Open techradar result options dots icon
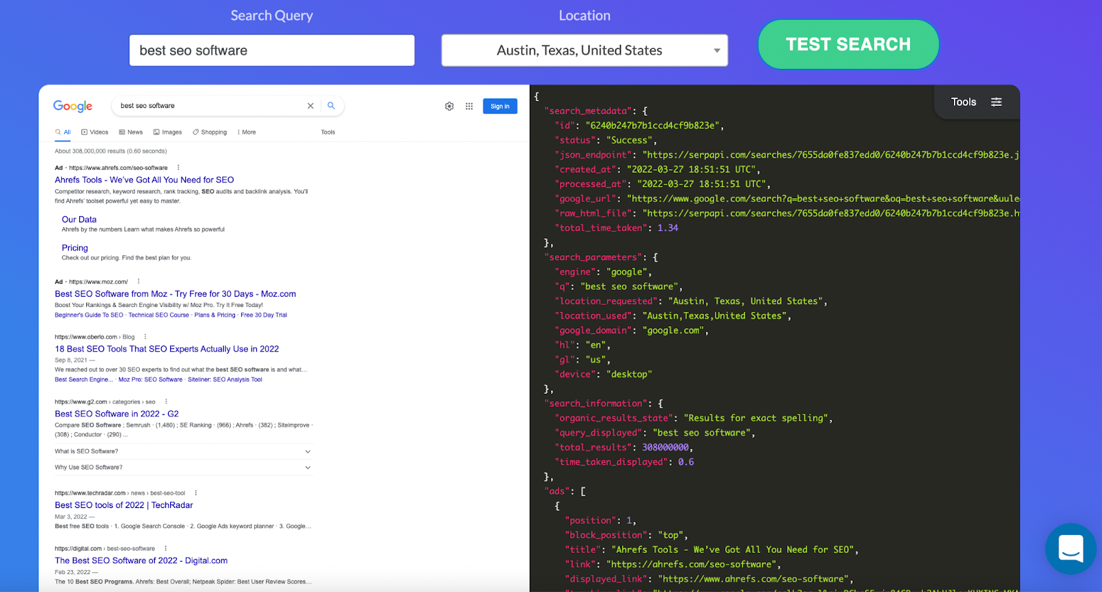The width and height of the screenshot is (1102, 592). click(196, 493)
